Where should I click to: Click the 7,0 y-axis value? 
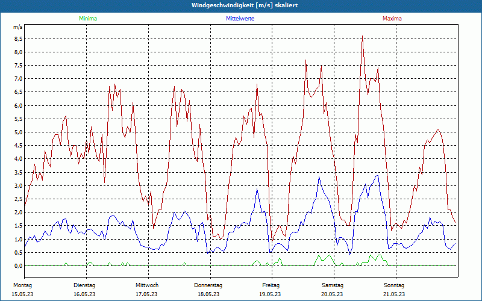click(x=19, y=79)
